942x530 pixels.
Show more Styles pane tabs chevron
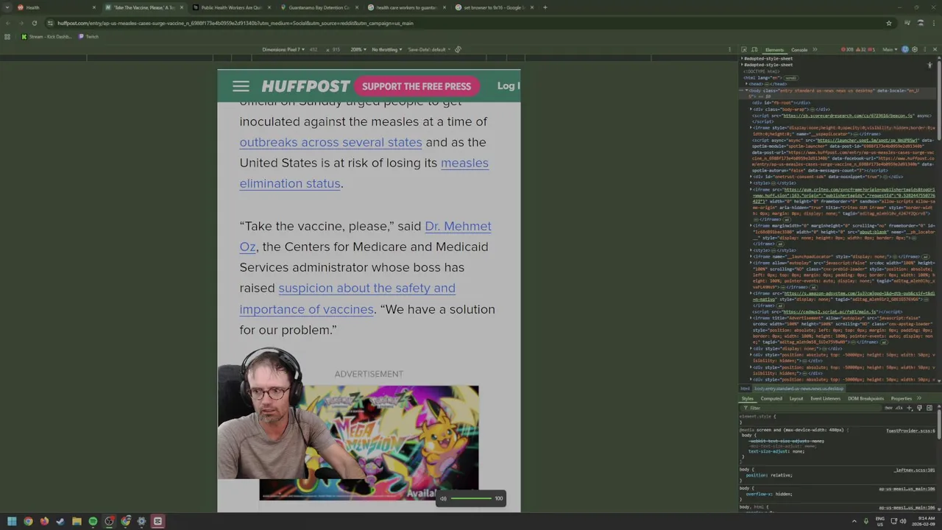pos(918,398)
